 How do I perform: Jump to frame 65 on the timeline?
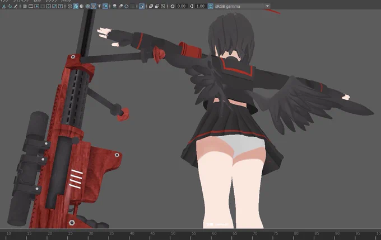pyautogui.click(x=234, y=233)
